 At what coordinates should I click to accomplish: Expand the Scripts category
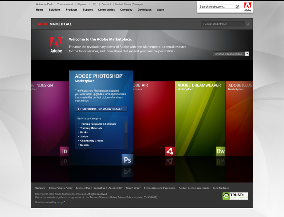point(84,137)
